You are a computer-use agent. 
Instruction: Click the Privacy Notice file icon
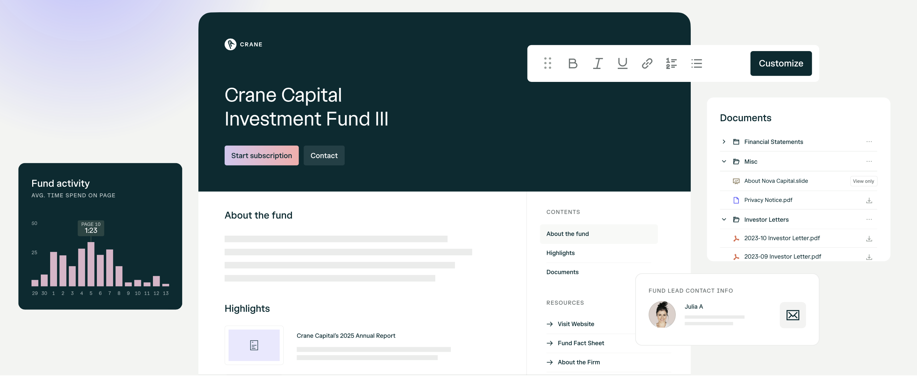[x=736, y=200]
